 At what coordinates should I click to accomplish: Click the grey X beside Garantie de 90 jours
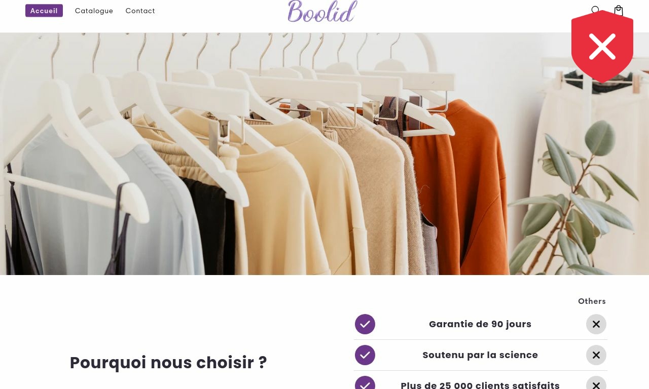pyautogui.click(x=596, y=324)
